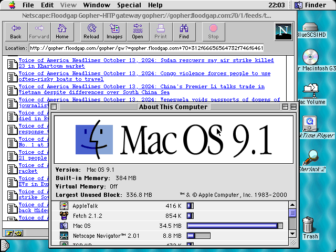Click the Find binoculars button in Netscape
336x252 pixels.
(184, 31)
